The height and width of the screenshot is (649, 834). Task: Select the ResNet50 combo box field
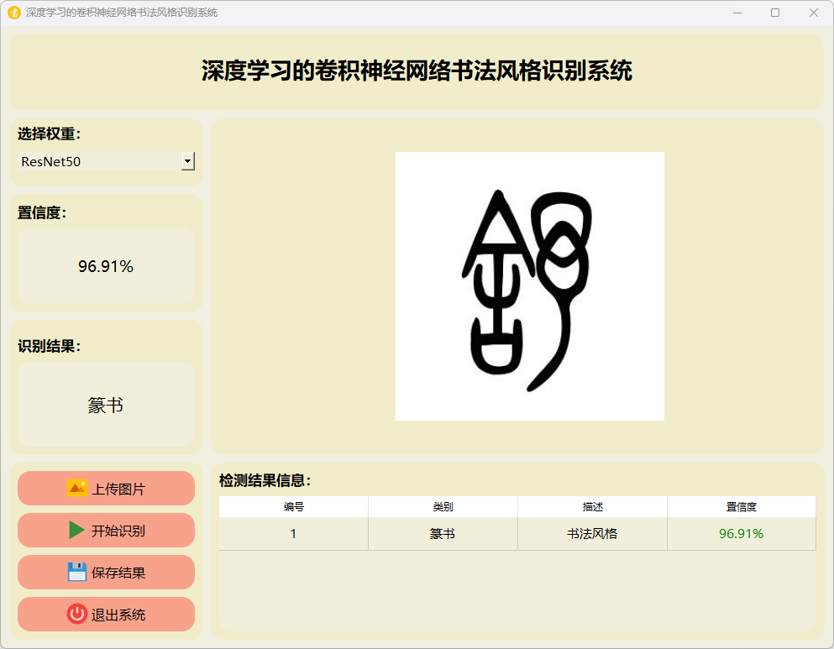pyautogui.click(x=99, y=161)
